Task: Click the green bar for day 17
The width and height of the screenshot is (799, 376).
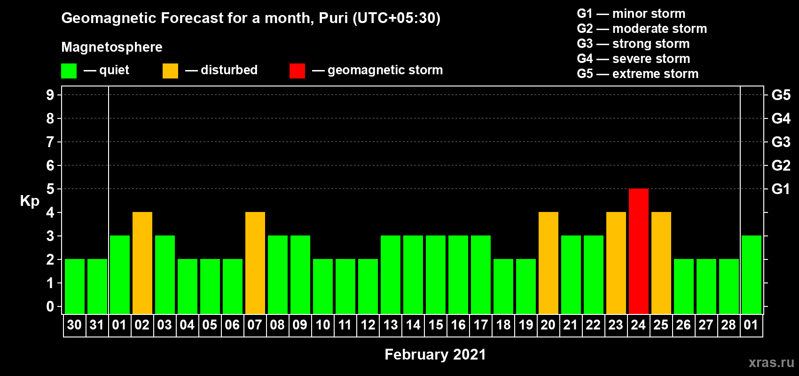Action: 481,275
